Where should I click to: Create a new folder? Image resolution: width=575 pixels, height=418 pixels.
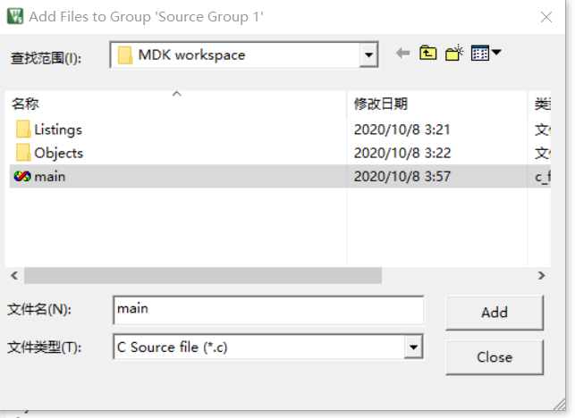454,54
